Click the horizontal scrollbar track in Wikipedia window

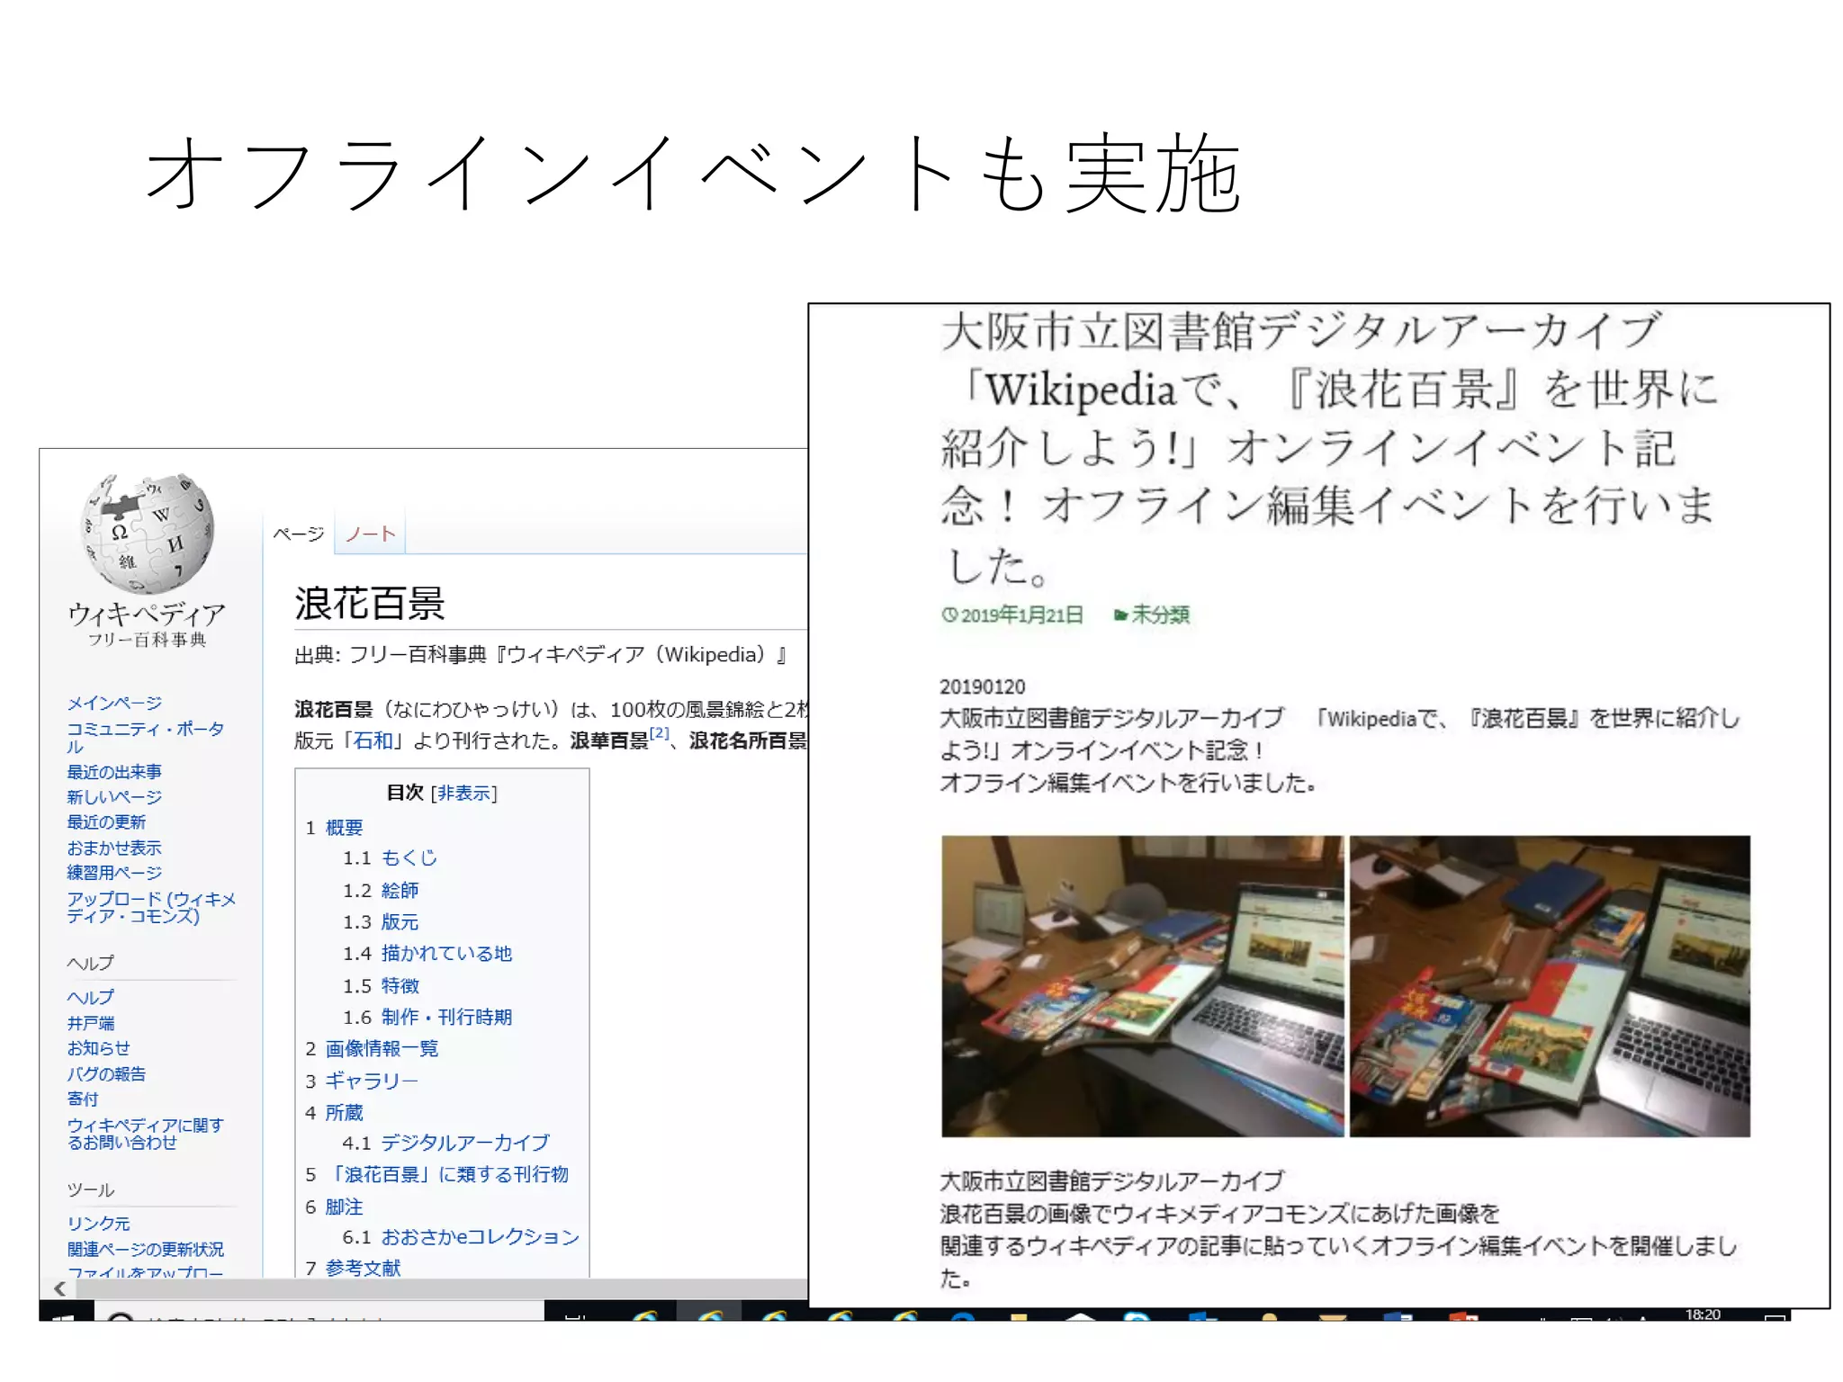[x=441, y=1288]
